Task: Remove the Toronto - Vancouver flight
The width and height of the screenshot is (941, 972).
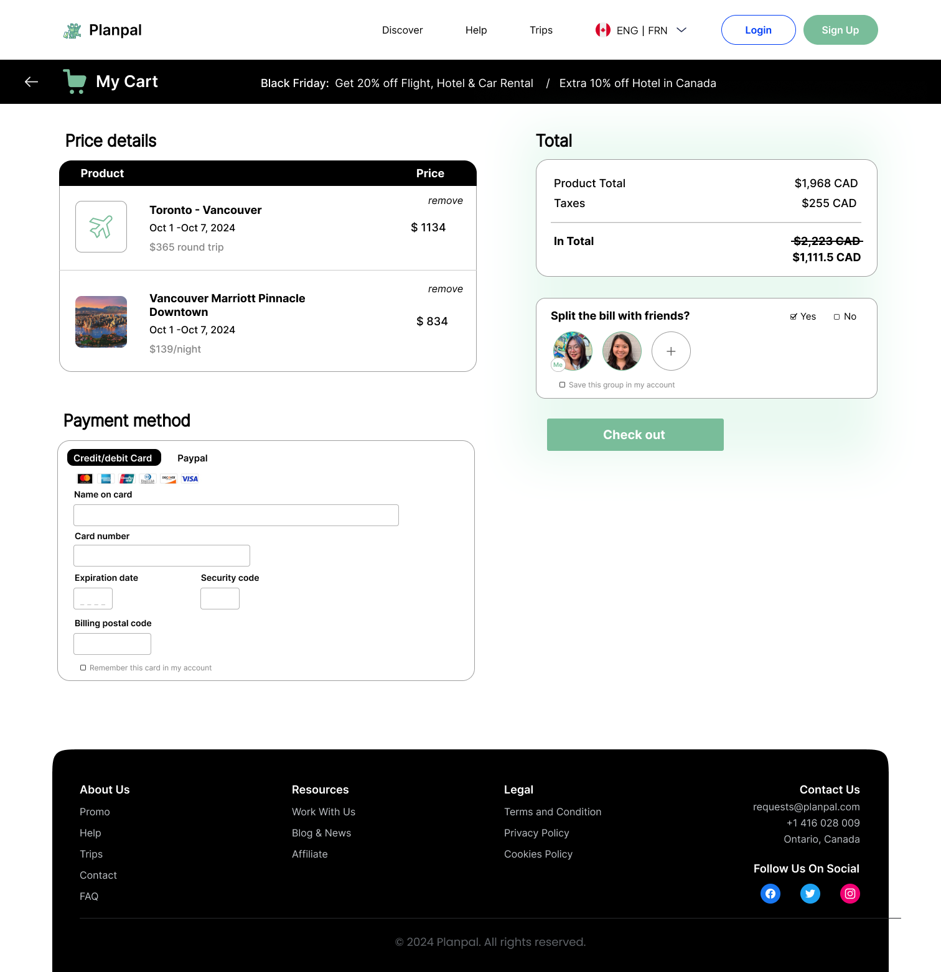Action: (445, 201)
